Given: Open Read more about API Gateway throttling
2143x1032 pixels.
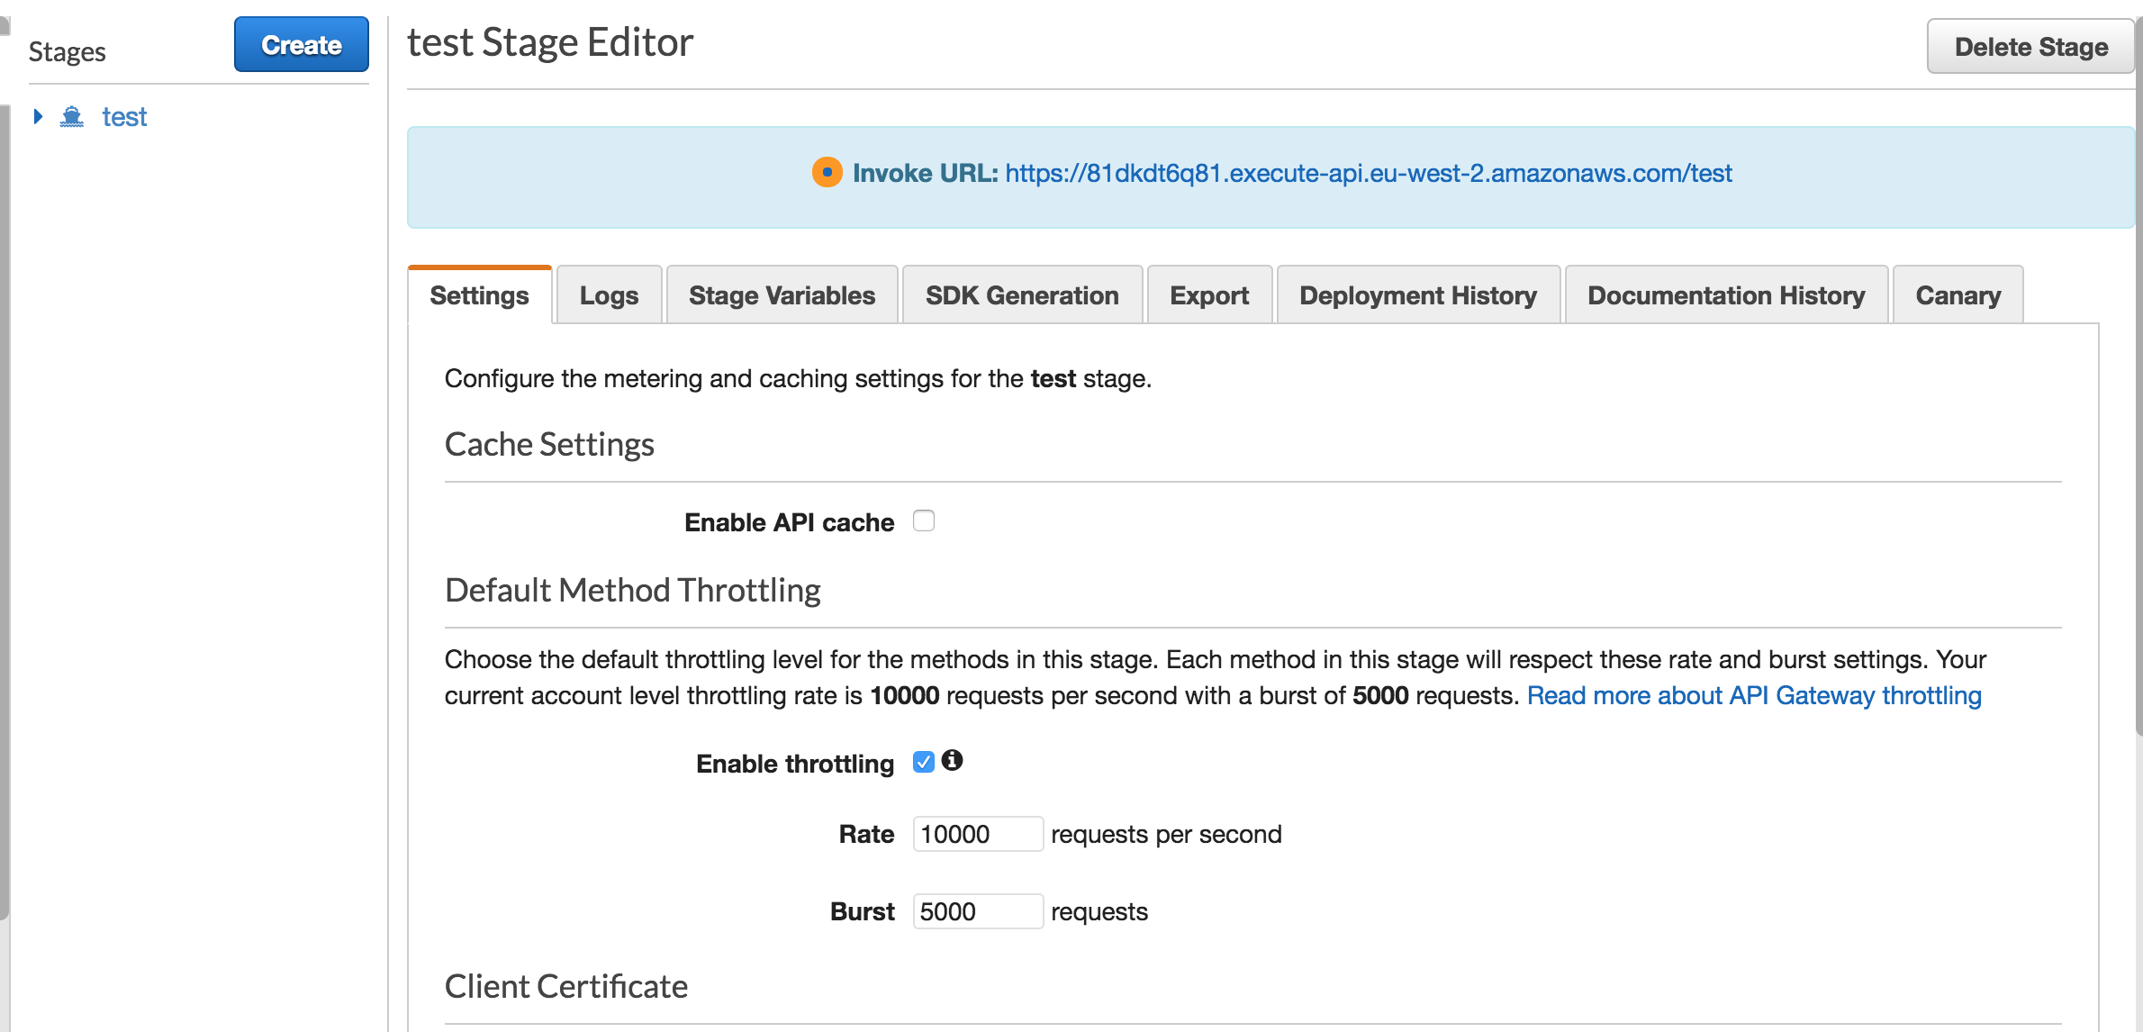Looking at the screenshot, I should point(1753,695).
